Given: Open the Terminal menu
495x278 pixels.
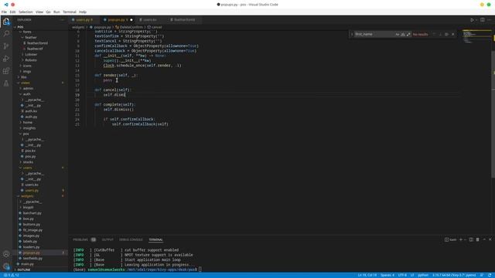Looking at the screenshot, I should 70,12.
